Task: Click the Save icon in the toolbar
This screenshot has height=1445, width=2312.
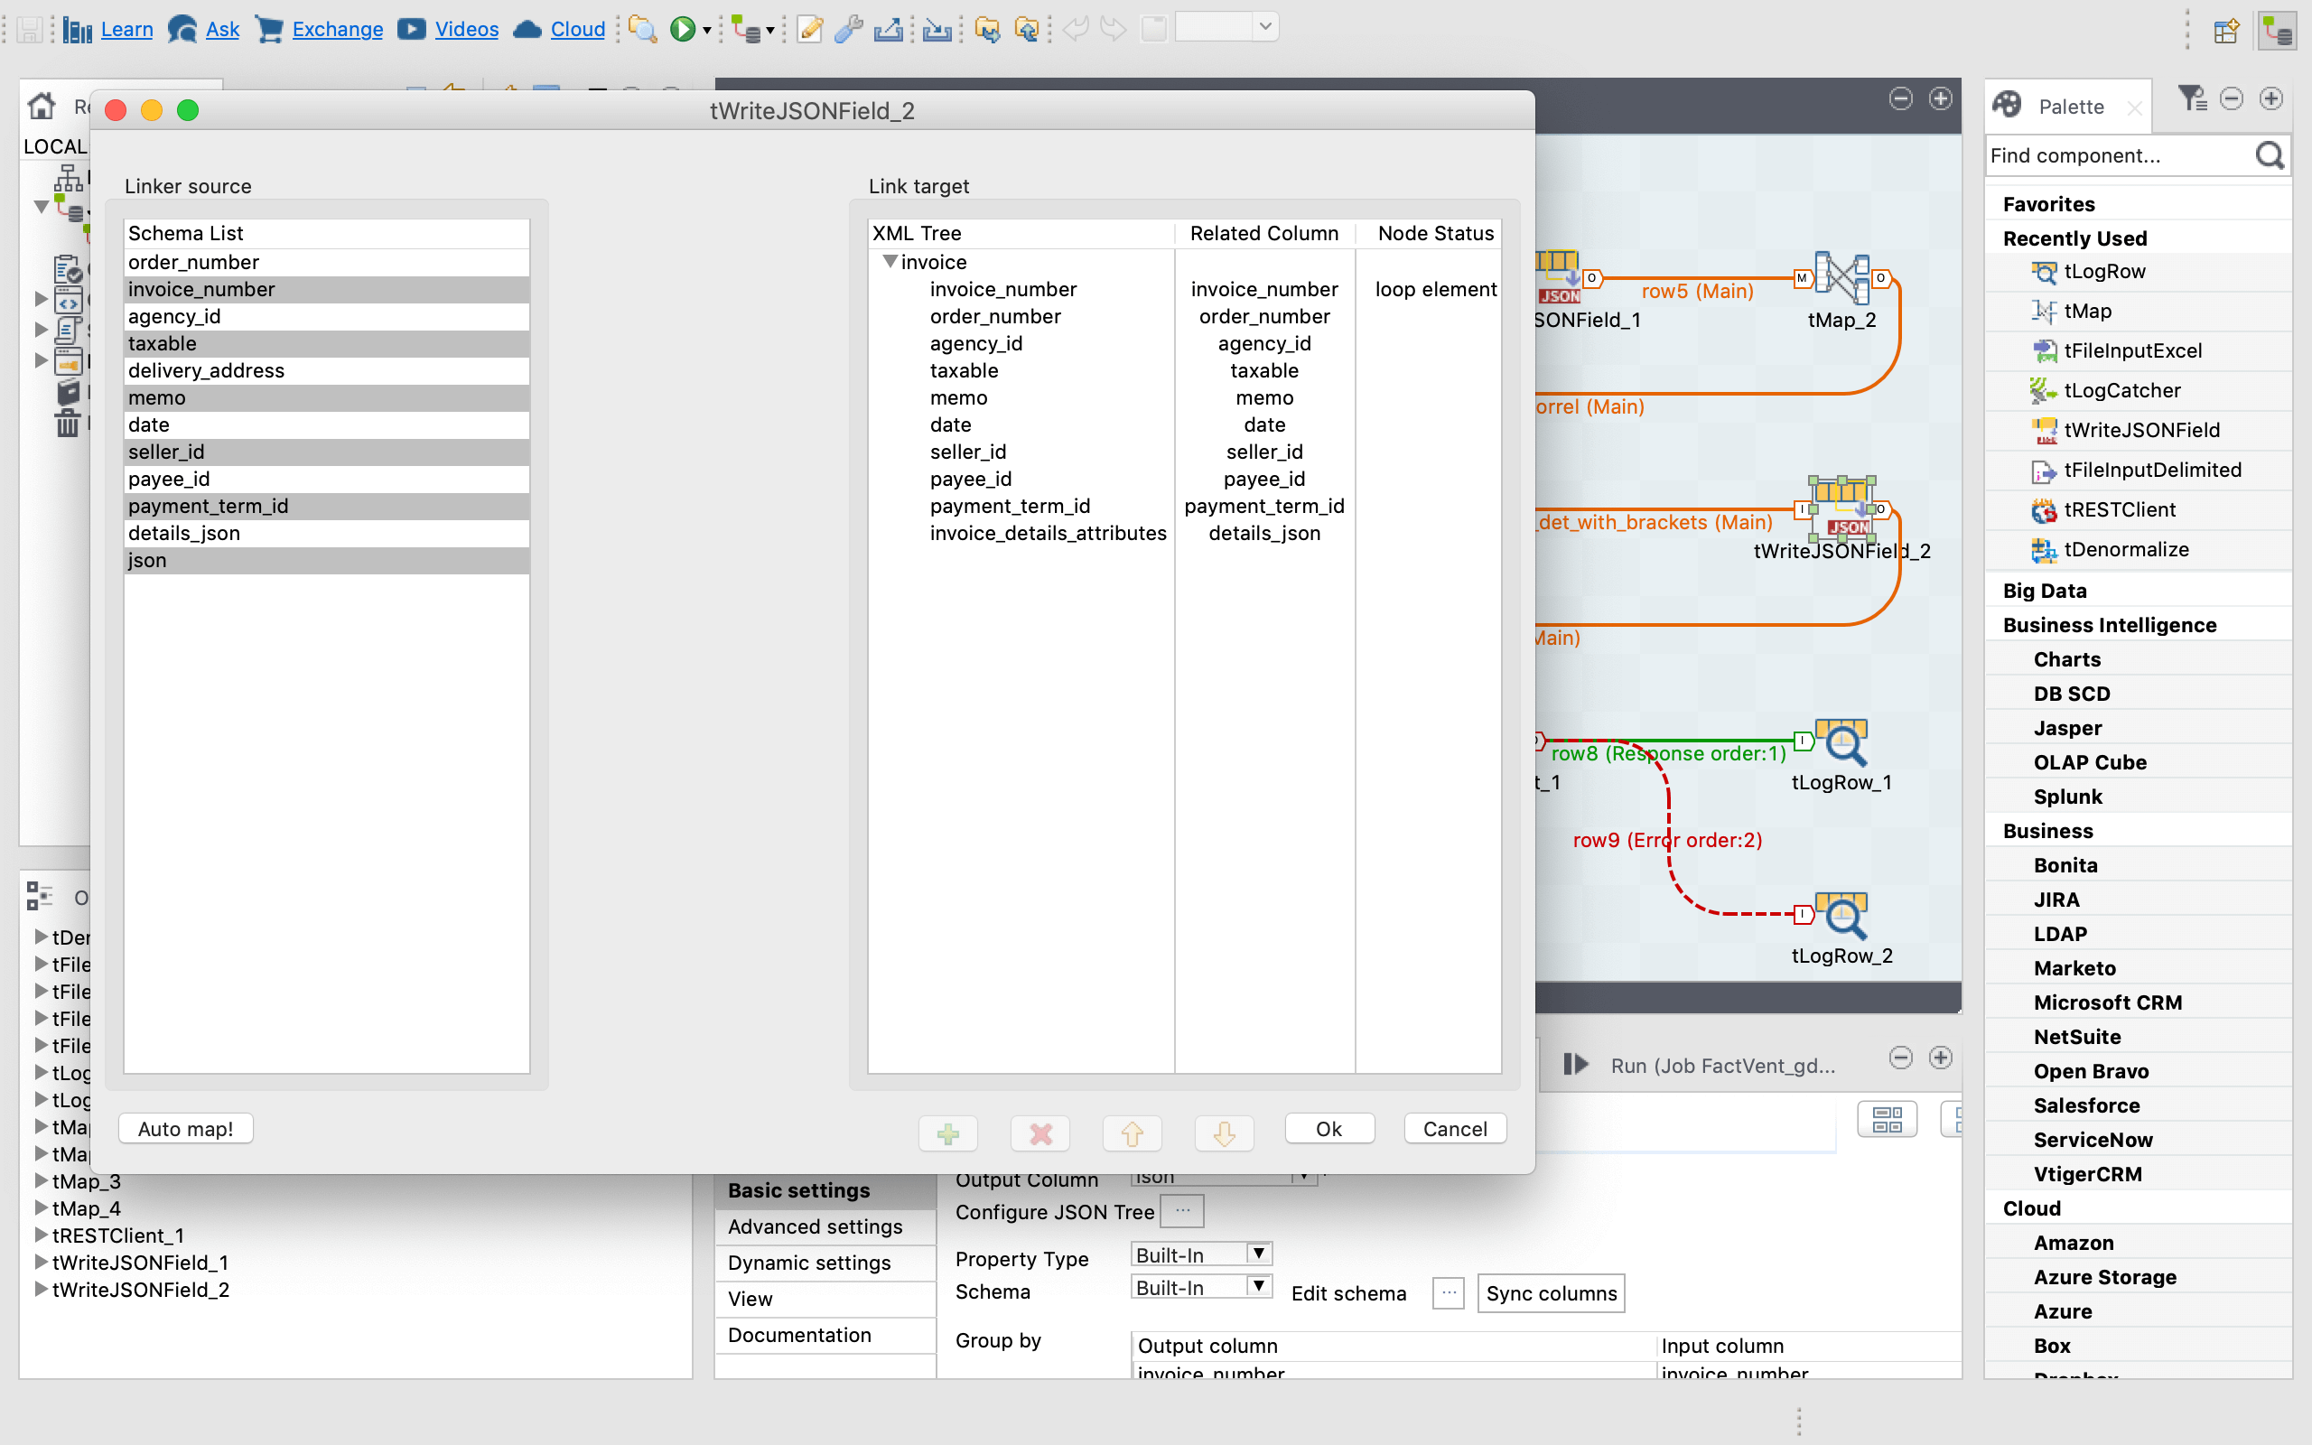Action: (30, 30)
